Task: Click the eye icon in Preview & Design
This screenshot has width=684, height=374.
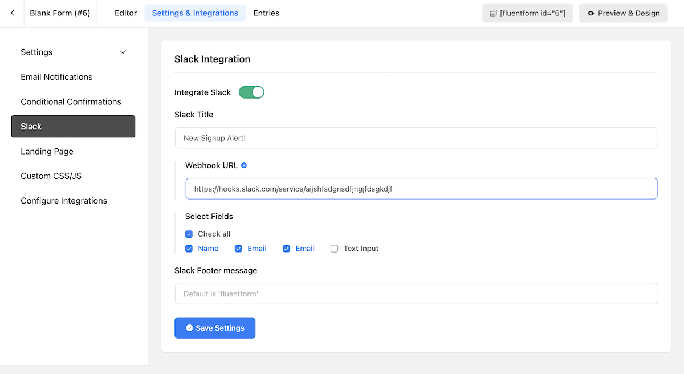Action: point(591,13)
